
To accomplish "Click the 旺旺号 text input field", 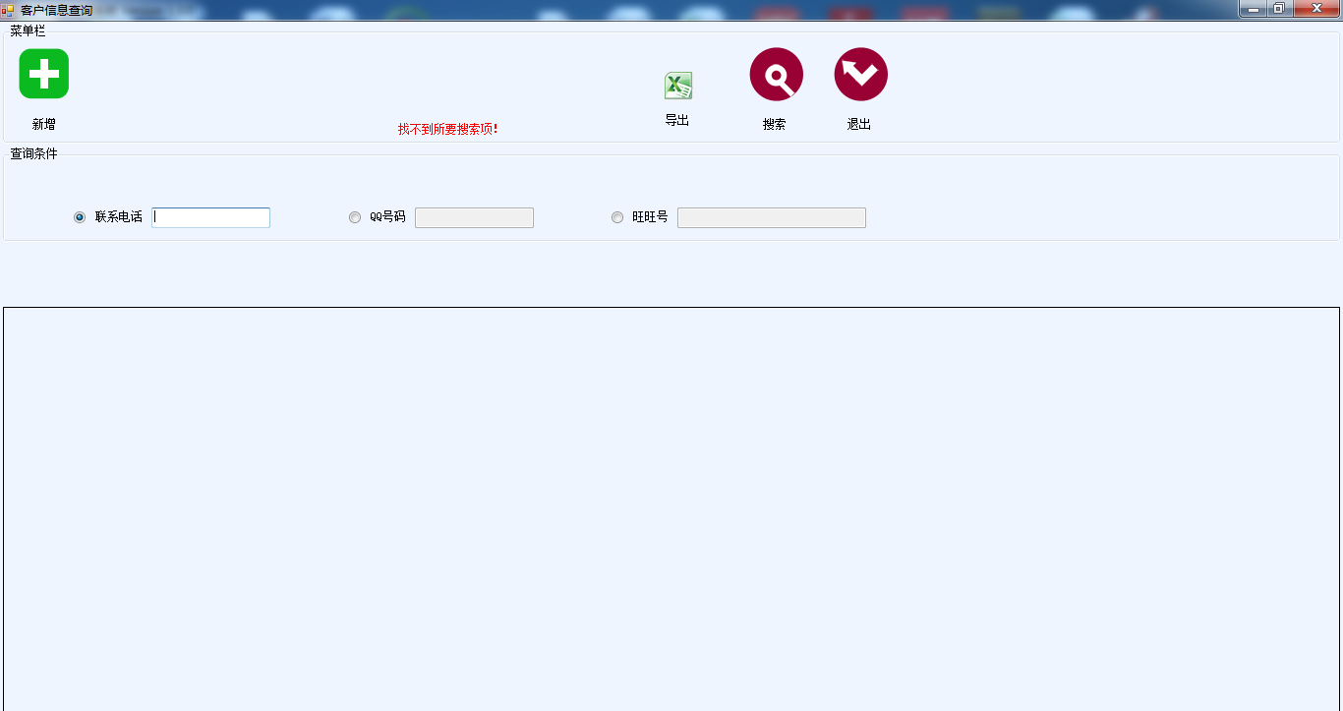I will (x=772, y=217).
